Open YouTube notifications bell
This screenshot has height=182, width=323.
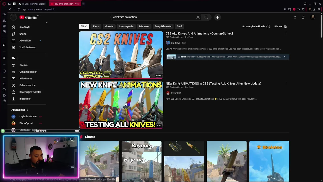pos(303,17)
